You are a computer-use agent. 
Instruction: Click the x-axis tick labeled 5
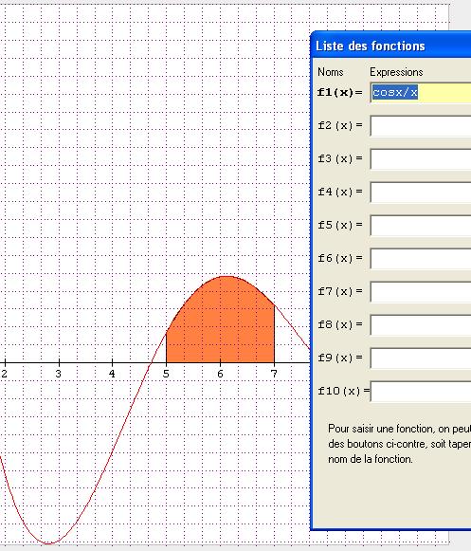point(166,374)
